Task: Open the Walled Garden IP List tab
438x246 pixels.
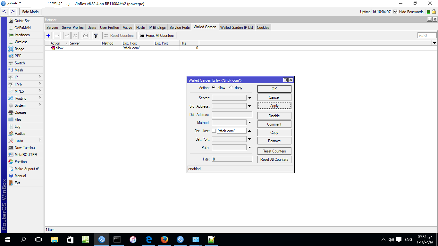Action: pyautogui.click(x=237, y=28)
